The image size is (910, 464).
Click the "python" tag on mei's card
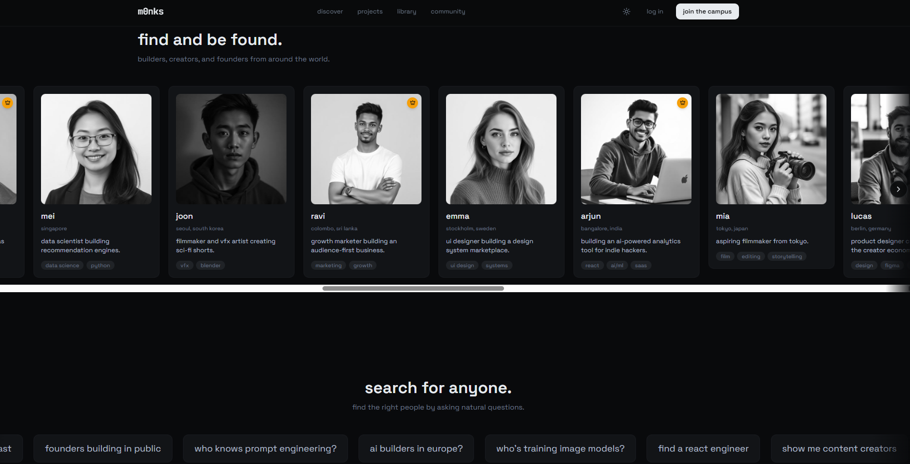(100, 265)
